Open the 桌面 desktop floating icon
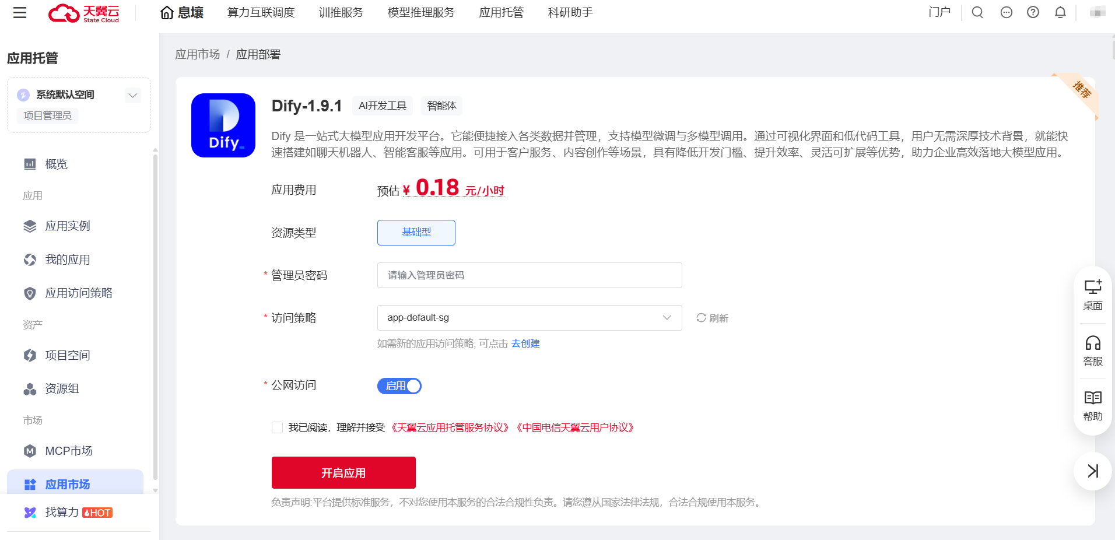This screenshot has width=1115, height=540. 1093,287
